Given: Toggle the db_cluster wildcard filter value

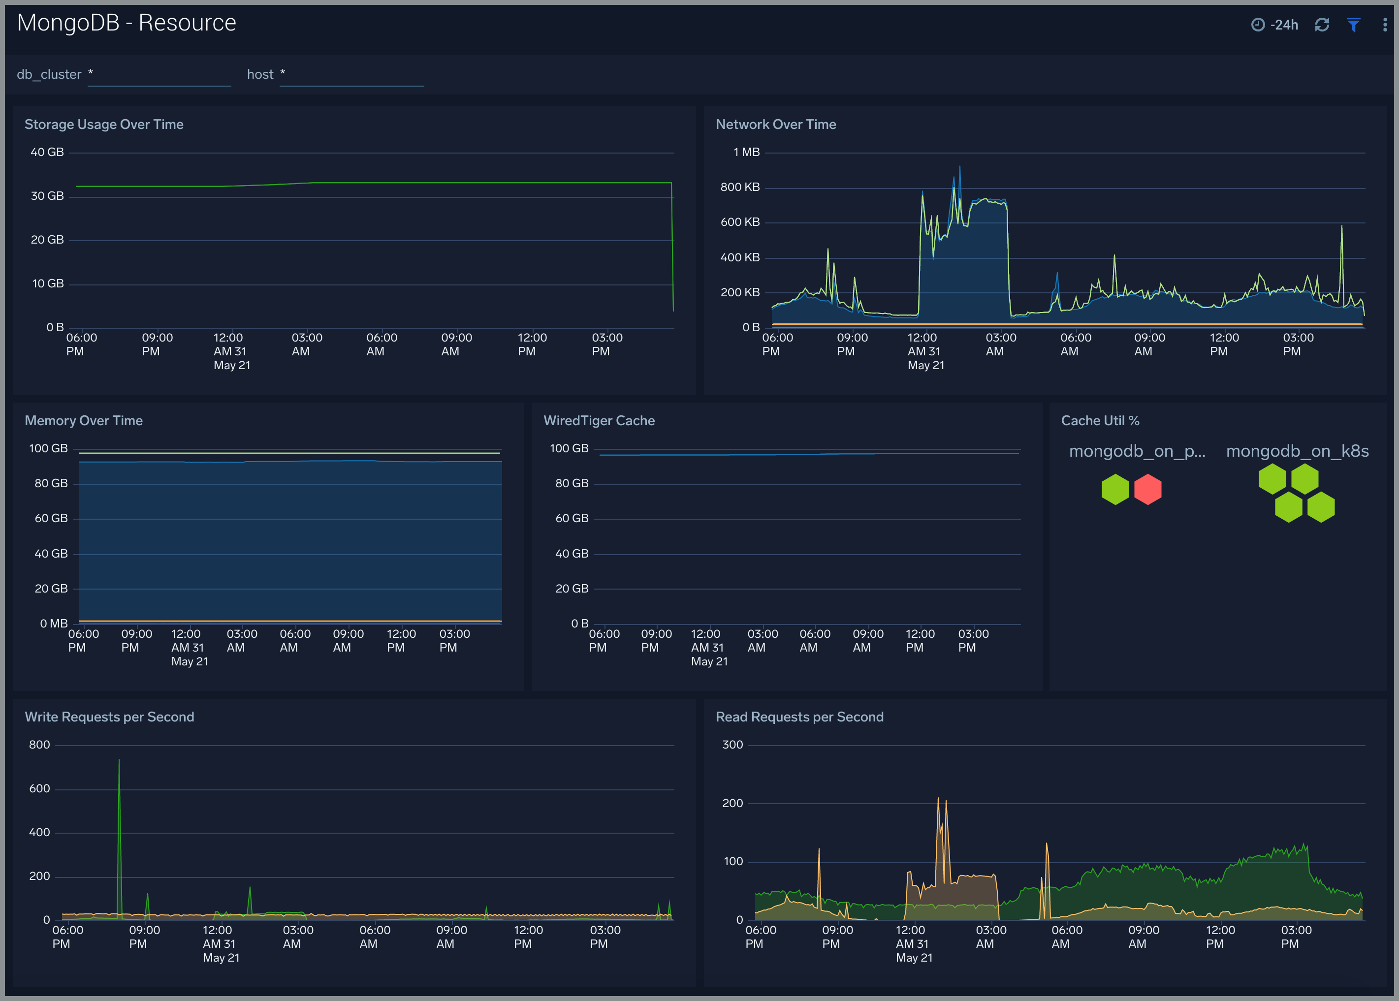Looking at the screenshot, I should 91,73.
